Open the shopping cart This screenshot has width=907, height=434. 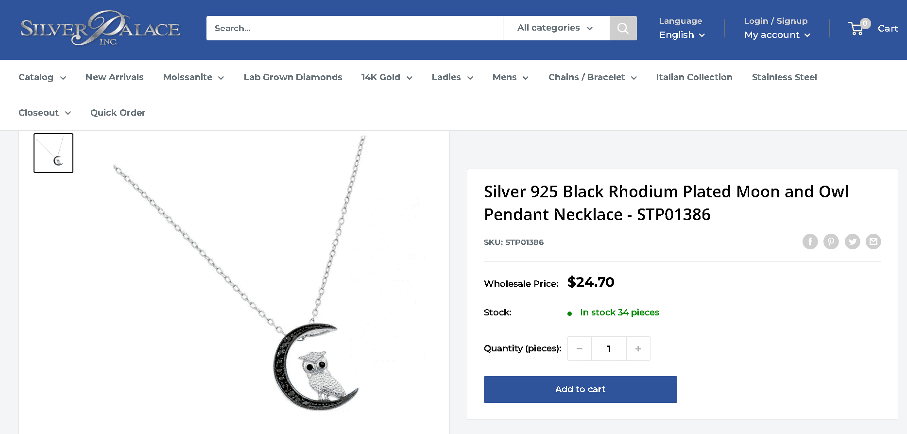coord(873,28)
